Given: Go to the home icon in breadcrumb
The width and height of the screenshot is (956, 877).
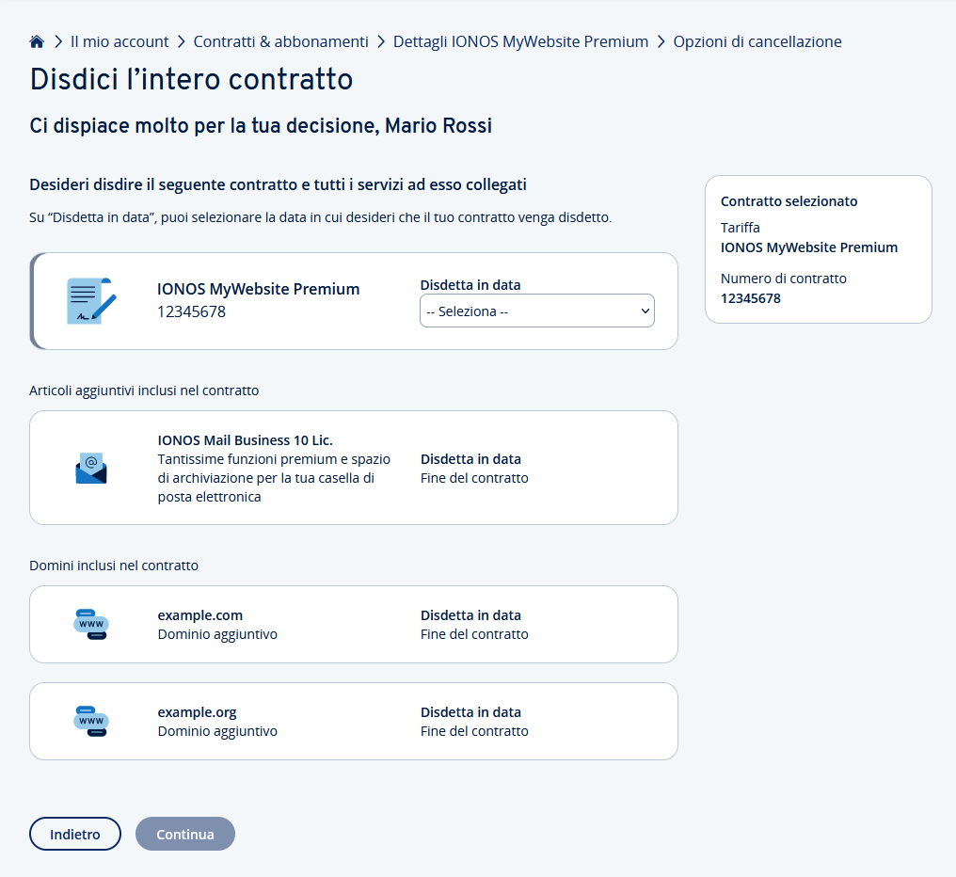Looking at the screenshot, I should pyautogui.click(x=37, y=41).
